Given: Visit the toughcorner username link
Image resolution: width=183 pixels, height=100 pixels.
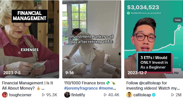Looking at the screenshot, I should 20,95.
